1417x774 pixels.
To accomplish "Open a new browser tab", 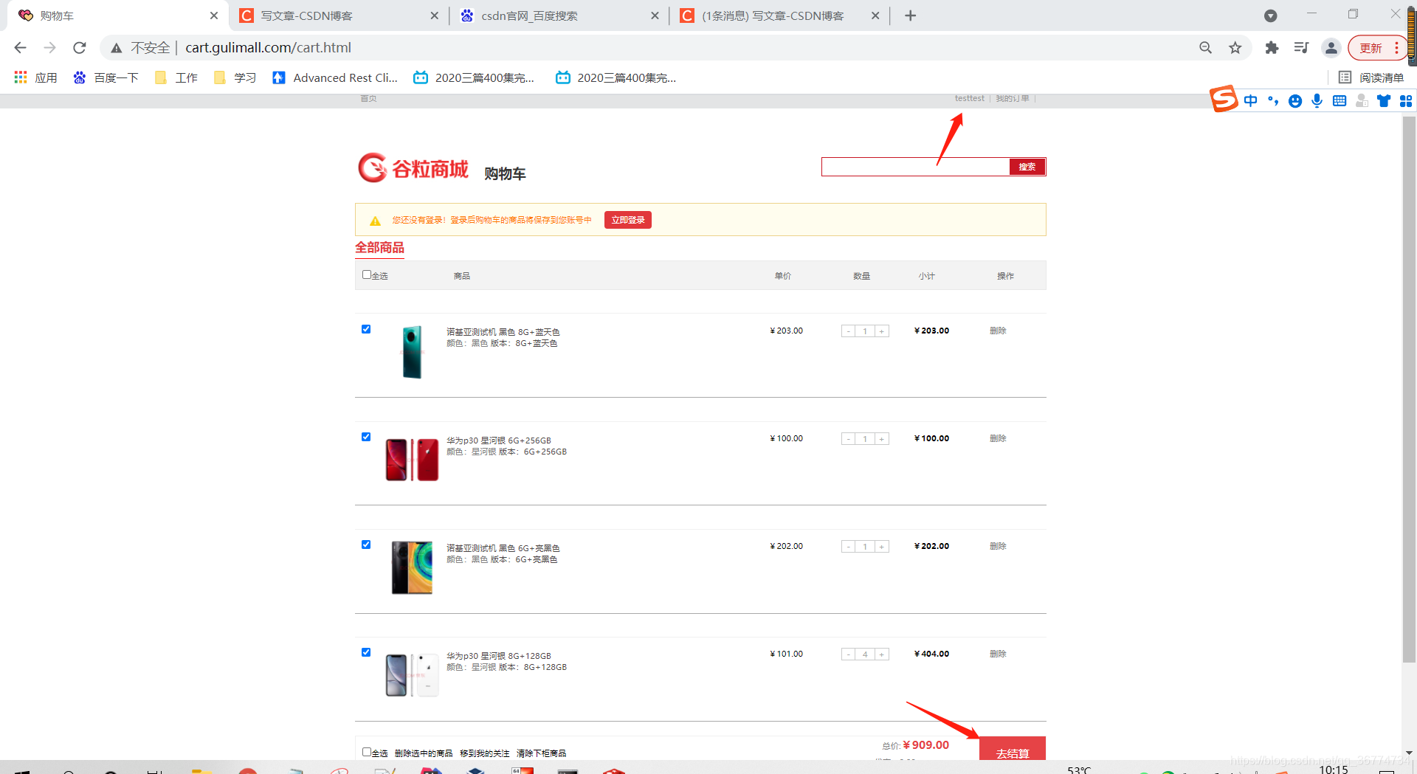I will click(911, 15).
